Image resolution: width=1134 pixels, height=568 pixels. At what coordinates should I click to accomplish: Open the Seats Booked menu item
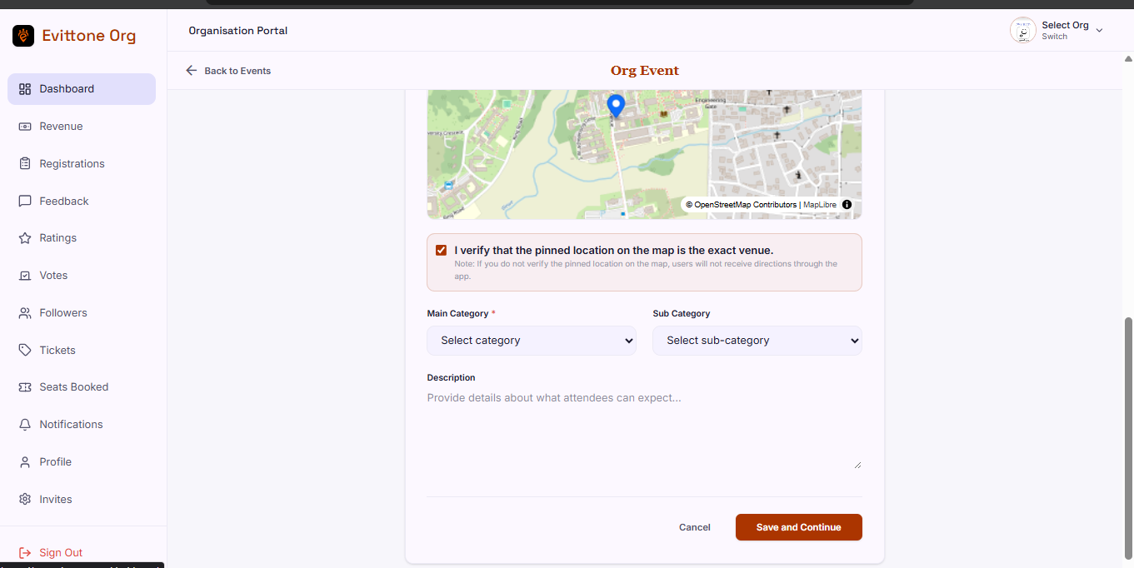click(82, 387)
